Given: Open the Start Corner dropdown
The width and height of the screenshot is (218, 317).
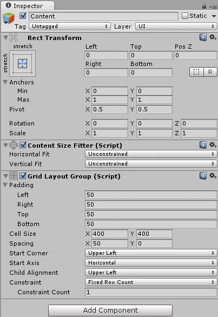Looking at the screenshot, I should click(151, 253).
